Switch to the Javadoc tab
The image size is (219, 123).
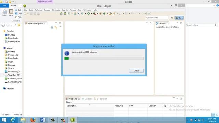[87, 99]
